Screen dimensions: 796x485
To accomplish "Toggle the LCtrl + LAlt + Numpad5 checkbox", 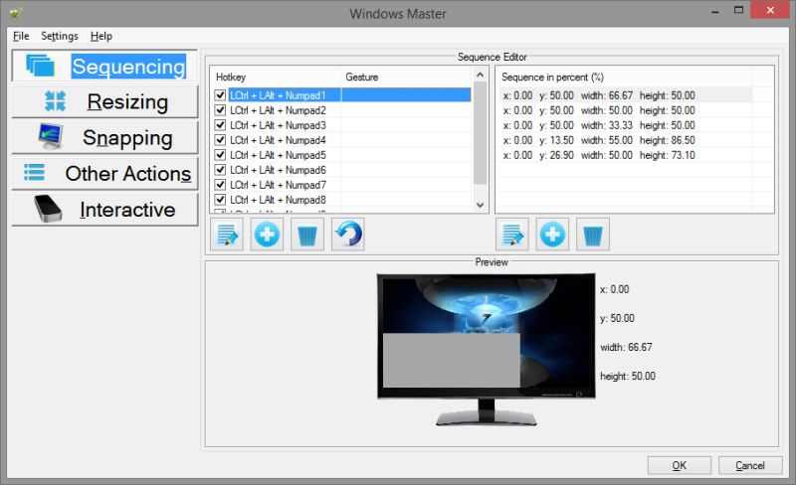I will tap(220, 155).
